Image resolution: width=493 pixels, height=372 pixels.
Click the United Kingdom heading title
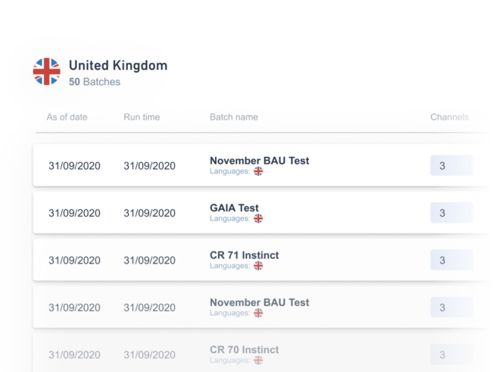[x=118, y=65]
